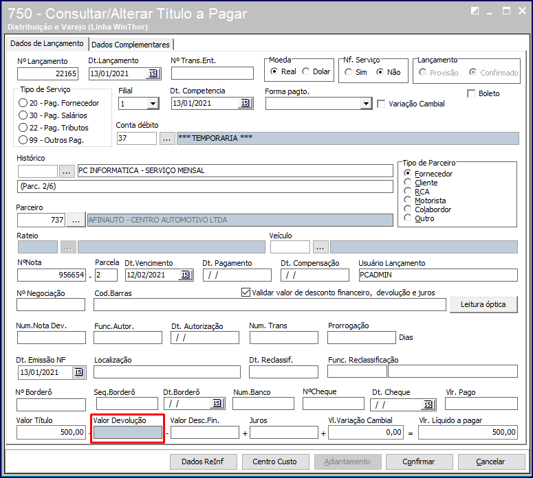Click the window restore-down icon in title bar

click(475, 11)
